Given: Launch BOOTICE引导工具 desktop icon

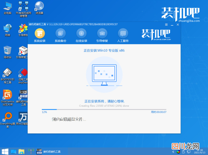Looking at the screenshot, I should pyautogui.click(x=8, y=76).
